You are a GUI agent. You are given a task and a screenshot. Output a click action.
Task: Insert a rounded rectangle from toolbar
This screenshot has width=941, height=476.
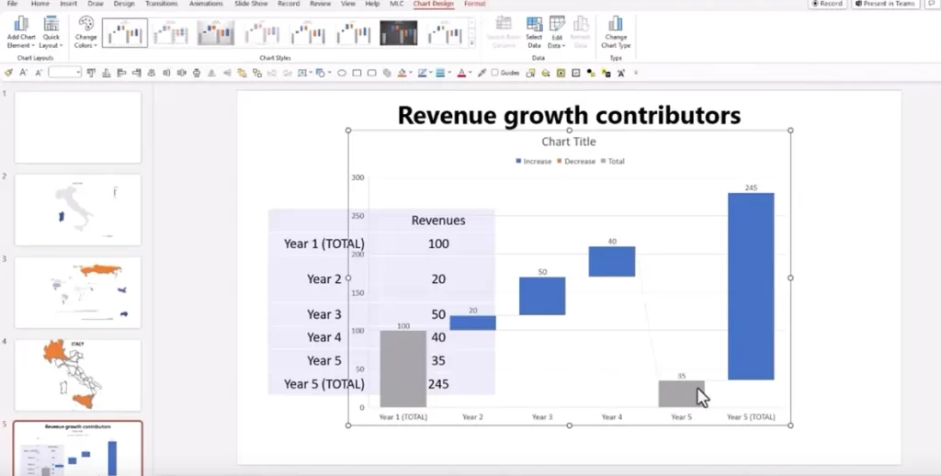[371, 73]
